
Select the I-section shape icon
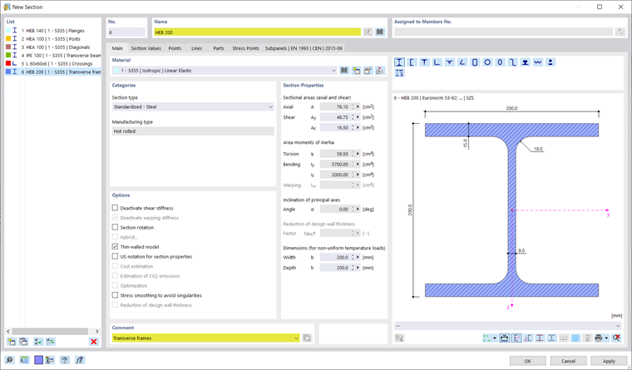(399, 62)
